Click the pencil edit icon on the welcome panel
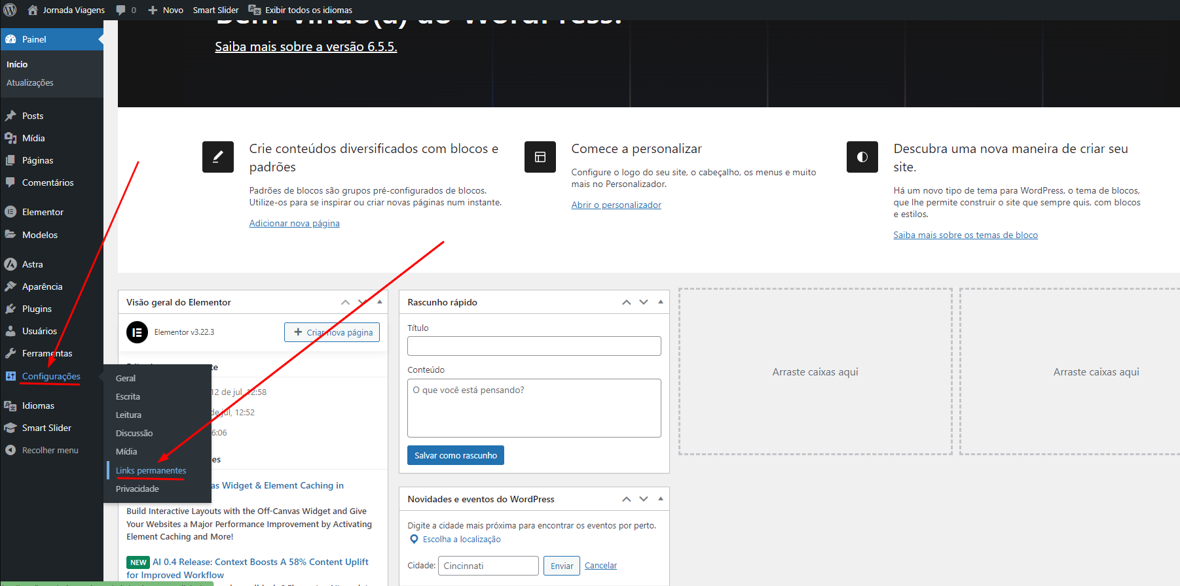Viewport: 1180px width, 586px height. 218,157
